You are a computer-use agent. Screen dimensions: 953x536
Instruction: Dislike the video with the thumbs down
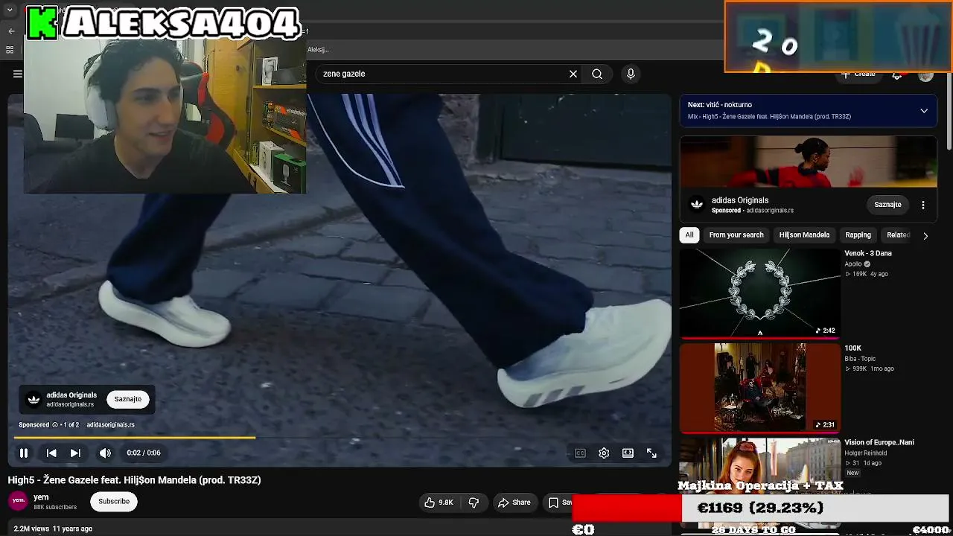coord(474,502)
